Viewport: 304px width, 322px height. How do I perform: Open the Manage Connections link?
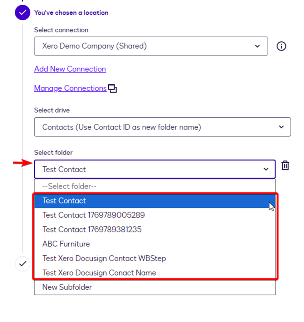70,88
